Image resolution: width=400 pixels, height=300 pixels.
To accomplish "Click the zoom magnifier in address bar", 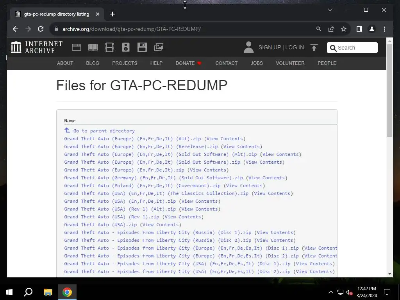I will [319, 29].
